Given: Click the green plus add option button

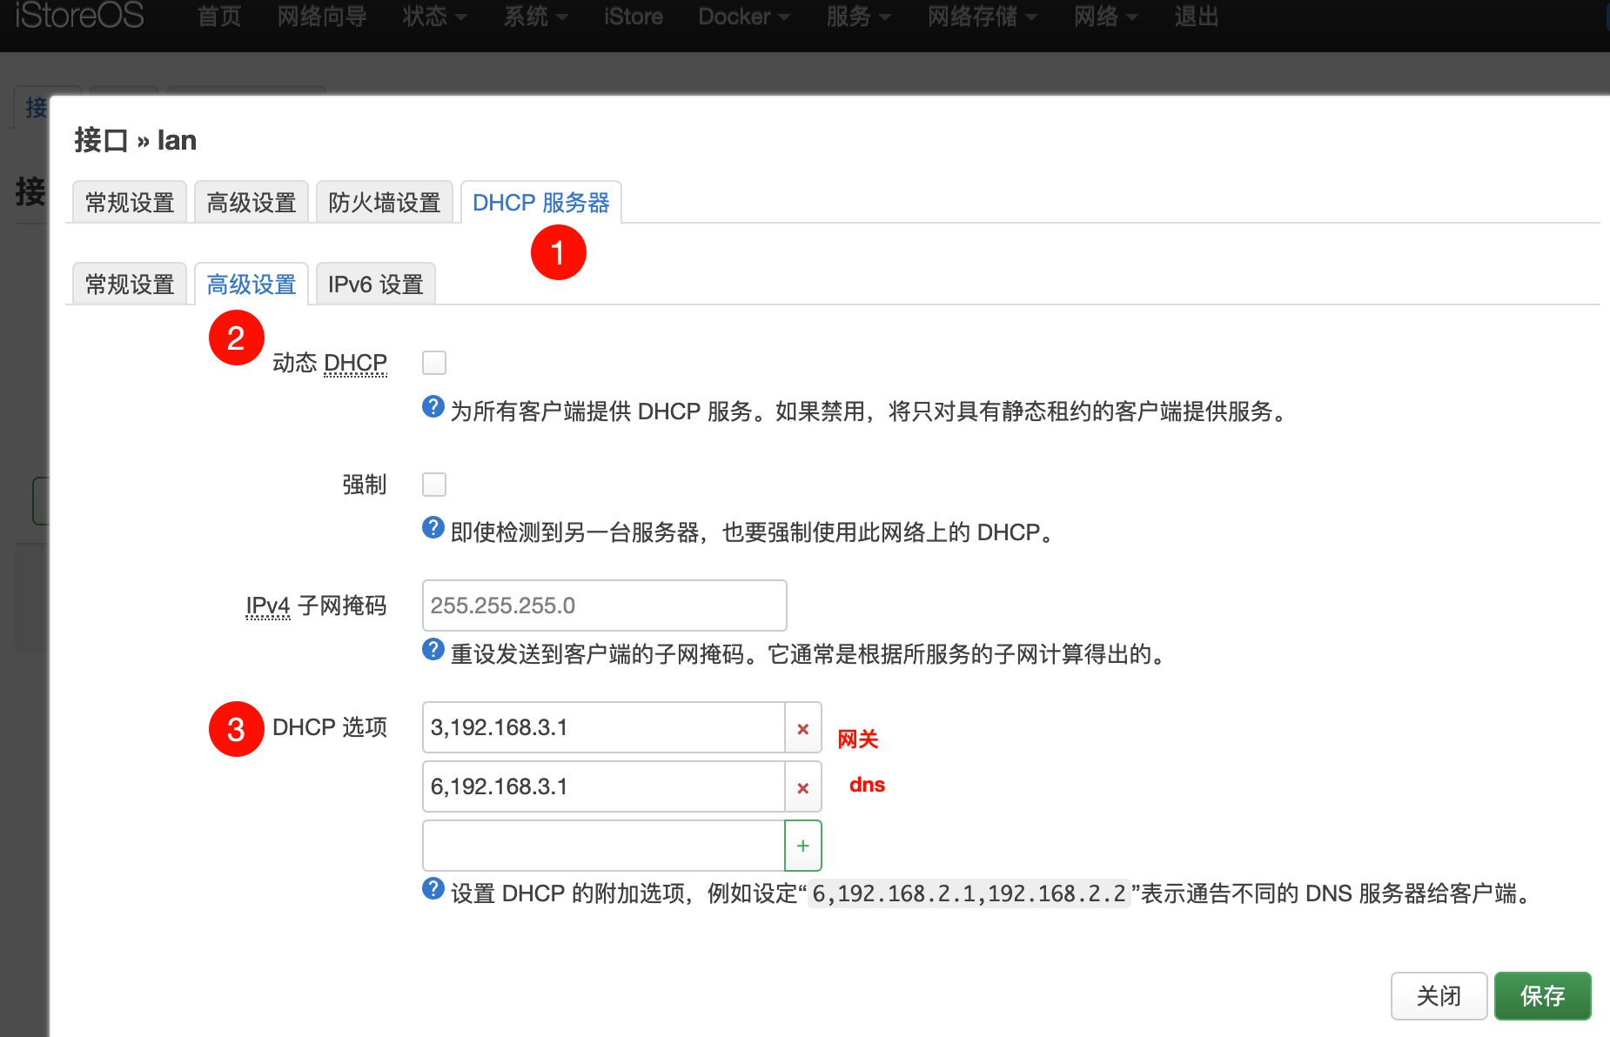Looking at the screenshot, I should [802, 846].
